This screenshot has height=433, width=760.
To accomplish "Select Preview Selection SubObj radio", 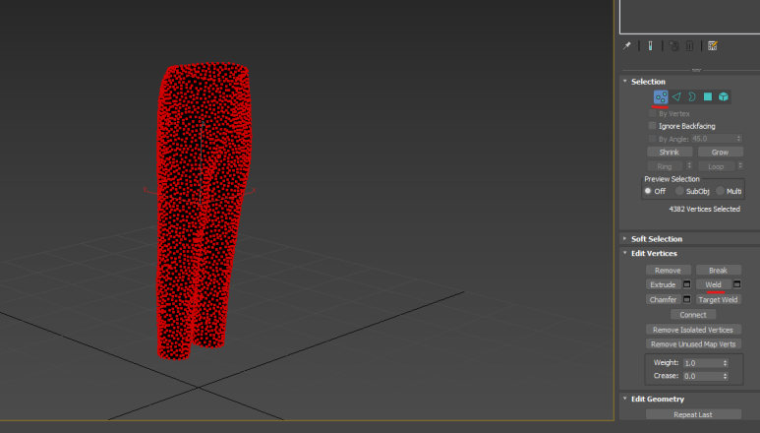I will coord(679,191).
